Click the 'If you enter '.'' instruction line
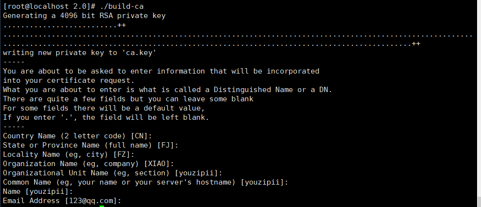The height and width of the screenshot is (207, 481). [106, 117]
